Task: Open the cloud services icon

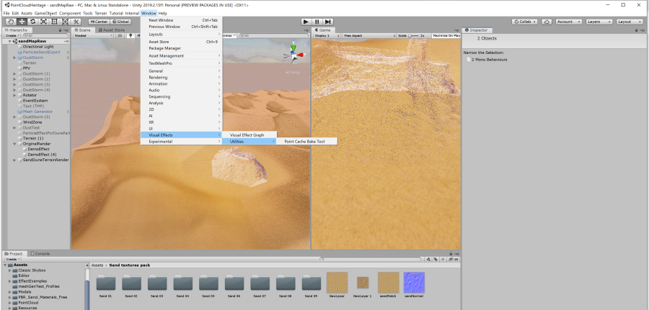Action: [547, 22]
